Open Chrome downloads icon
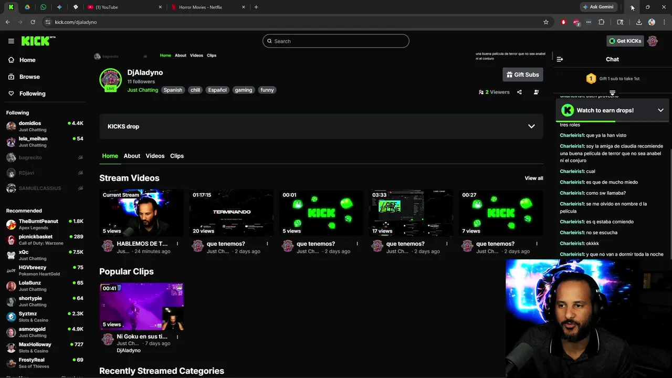The height and width of the screenshot is (378, 672). click(639, 22)
